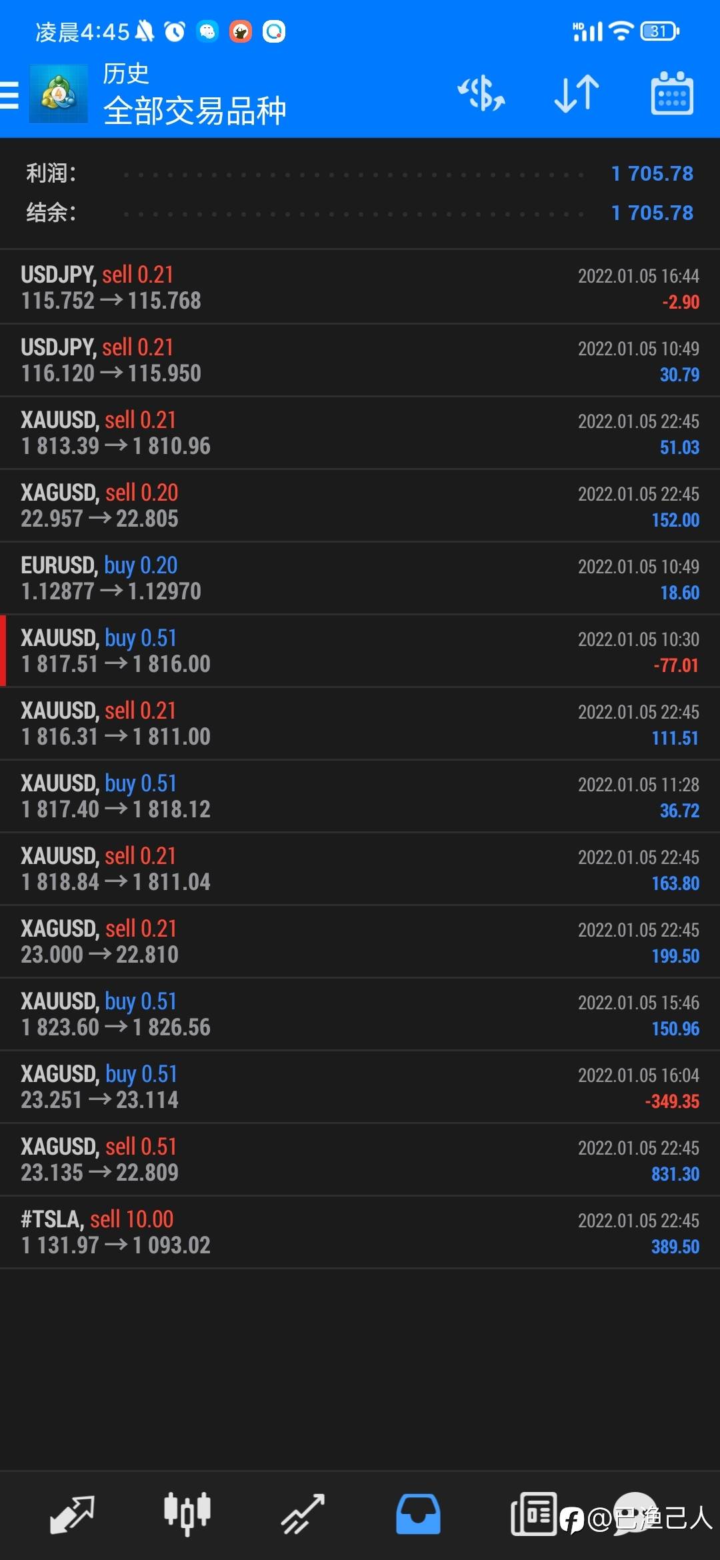The width and height of the screenshot is (720, 1560).
Task: Tap XAUUSD buy 0.51 trade with -77.01 loss
Action: tap(360, 651)
